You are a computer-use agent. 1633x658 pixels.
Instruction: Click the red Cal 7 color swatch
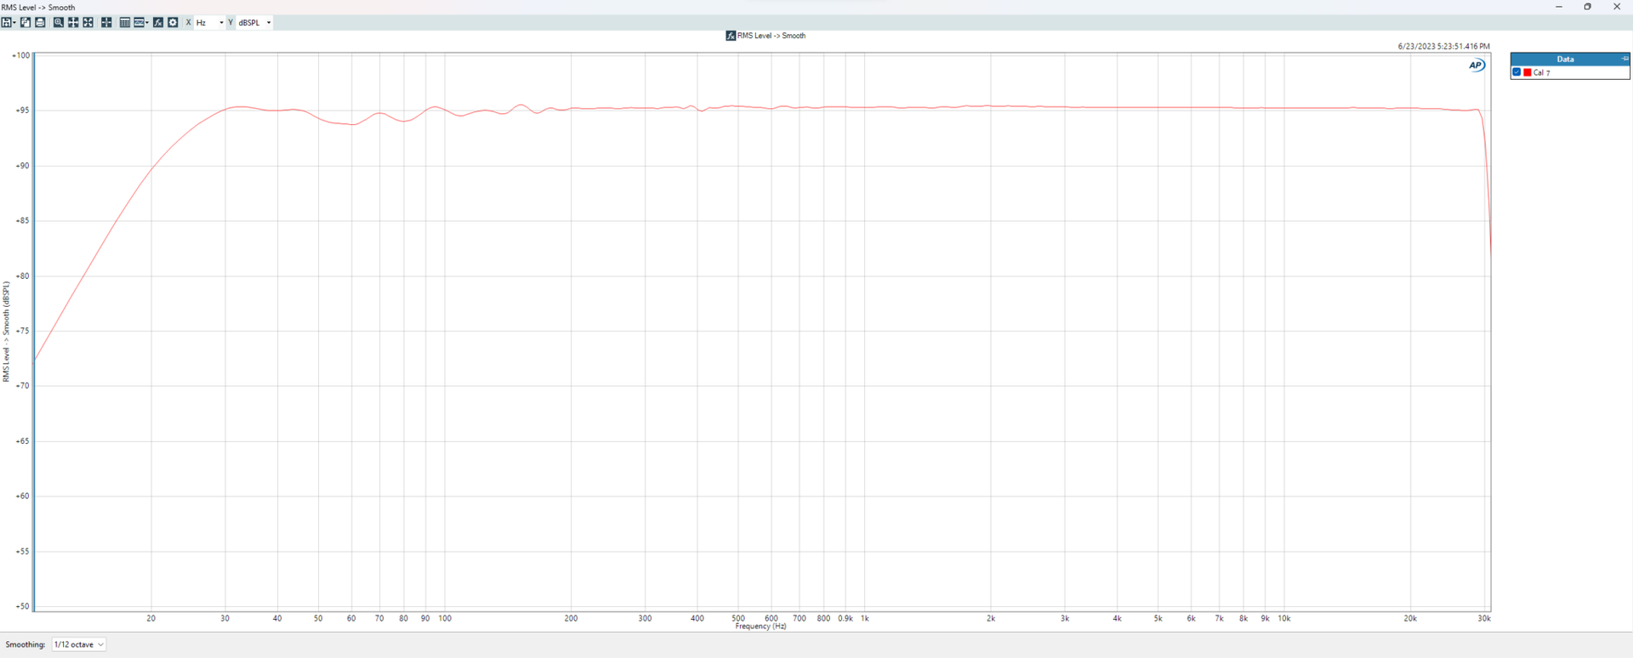[1528, 72]
